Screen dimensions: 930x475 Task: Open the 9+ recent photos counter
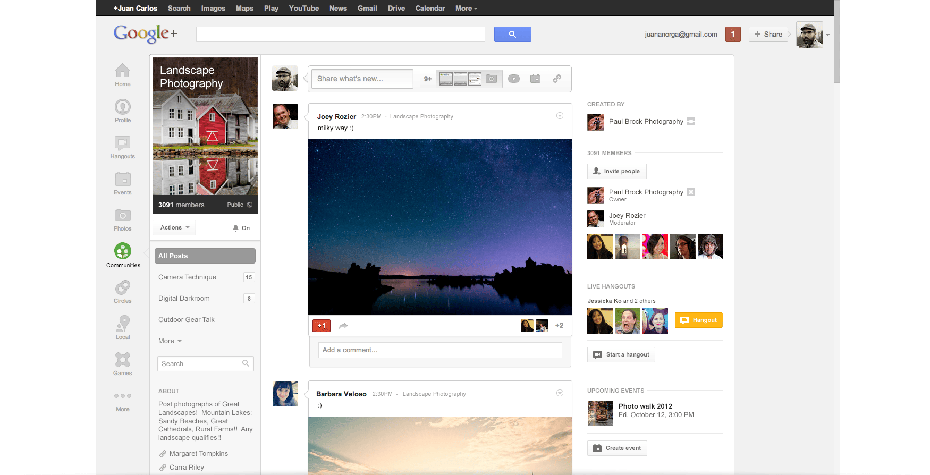point(428,79)
